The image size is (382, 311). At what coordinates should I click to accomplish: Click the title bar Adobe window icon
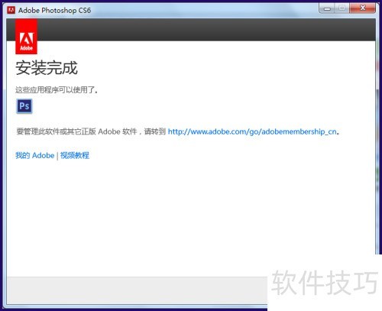point(11,10)
